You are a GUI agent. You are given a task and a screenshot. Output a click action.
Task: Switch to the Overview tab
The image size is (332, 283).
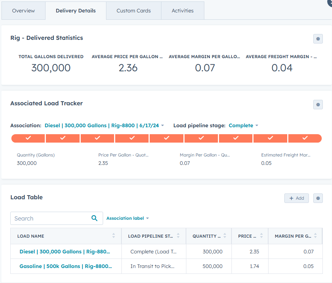[x=23, y=11]
